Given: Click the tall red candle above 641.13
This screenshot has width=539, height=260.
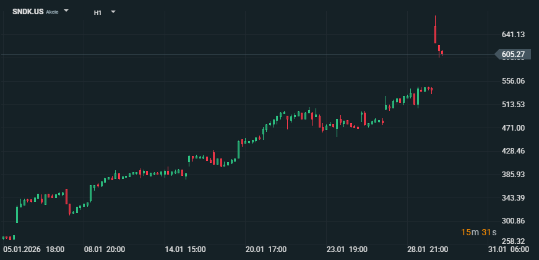Looking at the screenshot, I should pos(436,34).
